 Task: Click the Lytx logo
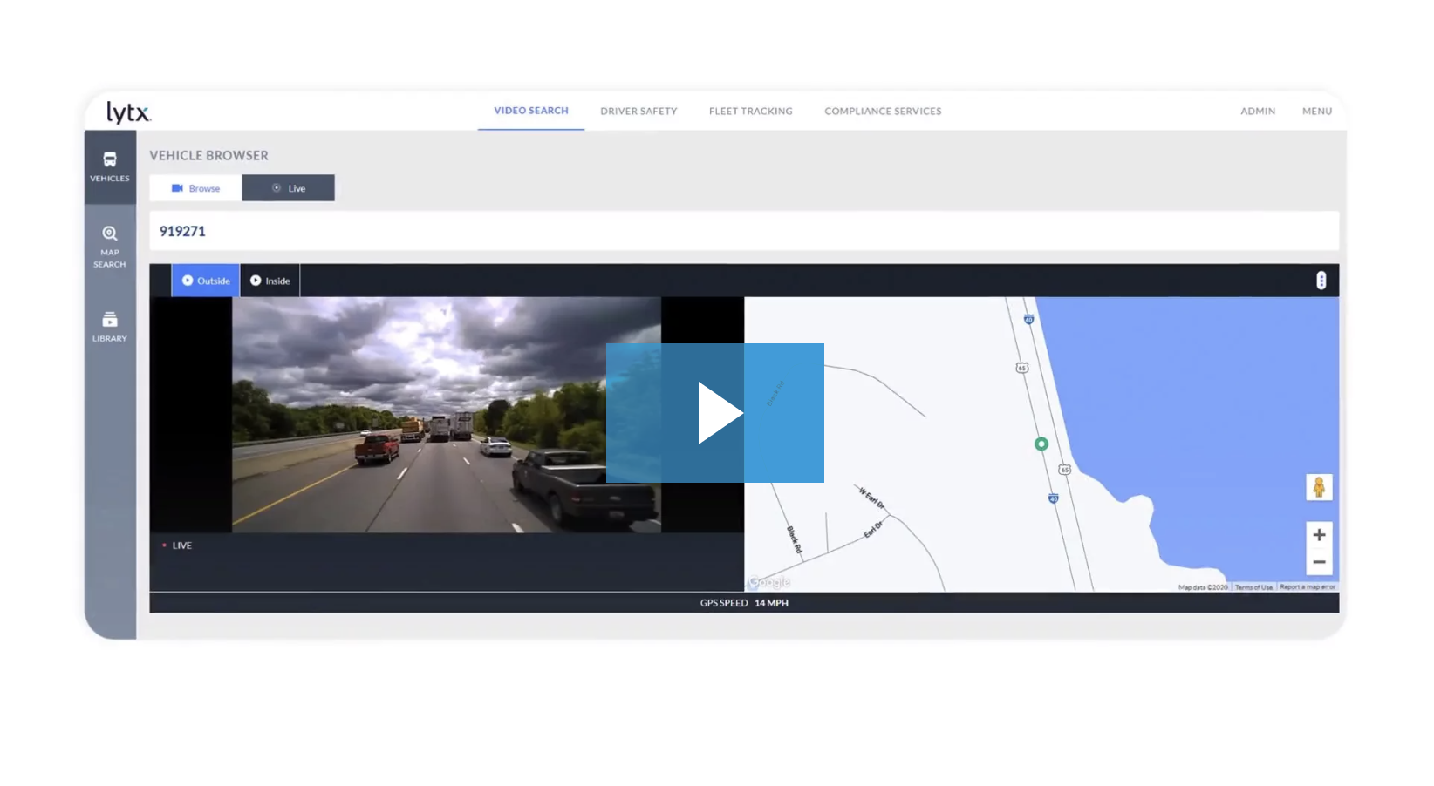[128, 112]
